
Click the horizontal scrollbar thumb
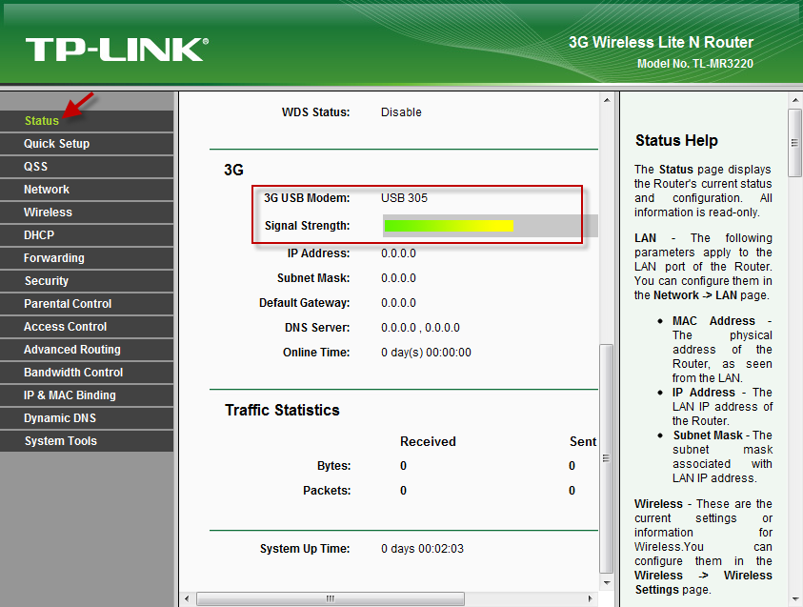331,598
